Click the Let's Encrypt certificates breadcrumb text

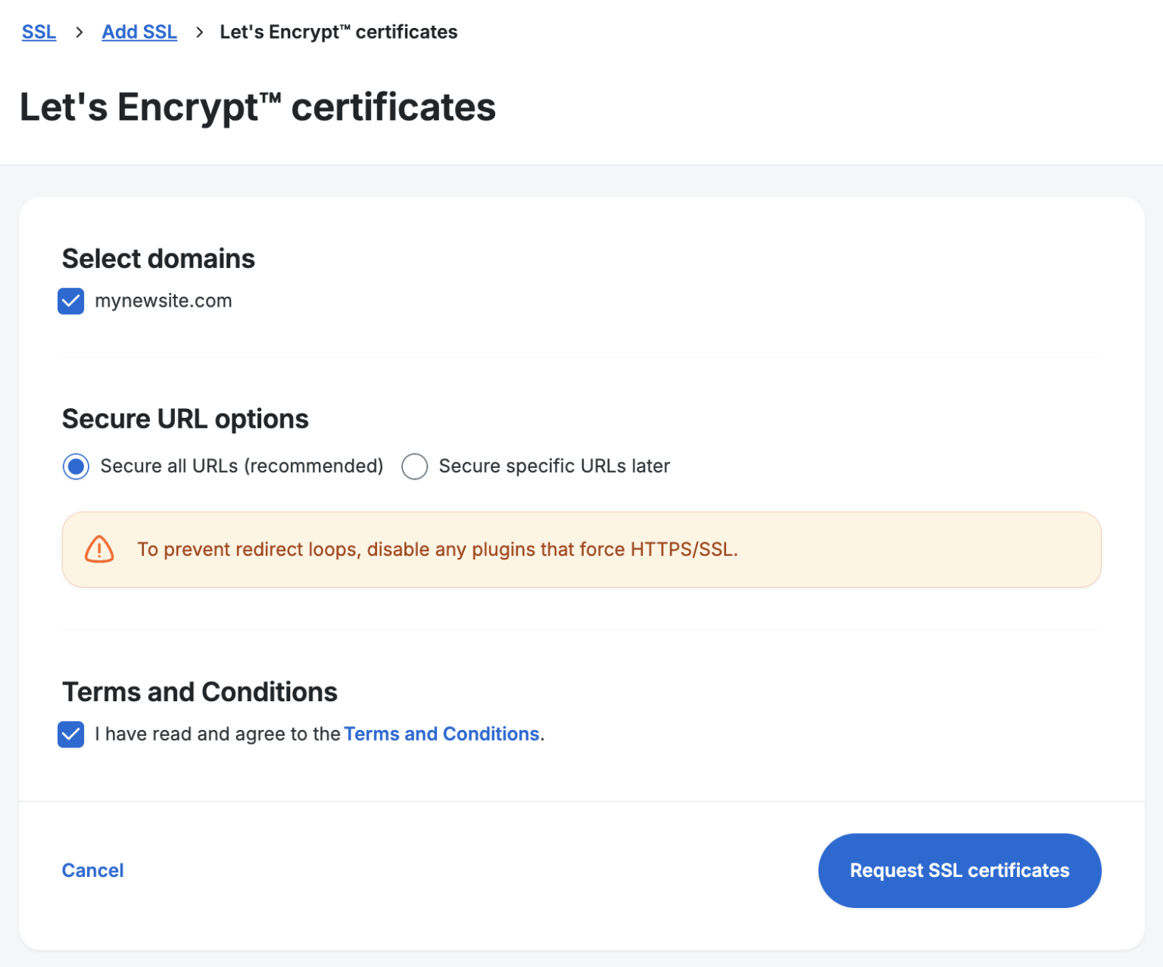coord(338,32)
